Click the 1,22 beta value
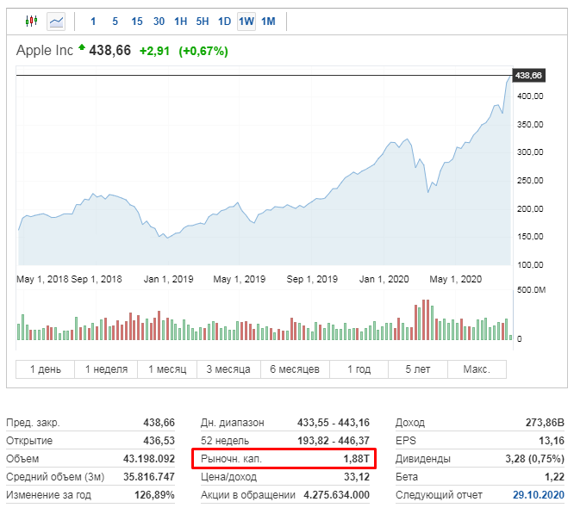The width and height of the screenshot is (574, 508). (554, 477)
